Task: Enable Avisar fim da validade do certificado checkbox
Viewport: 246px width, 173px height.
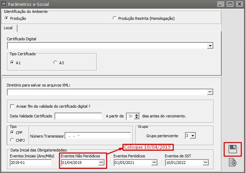Action: pos(12,106)
